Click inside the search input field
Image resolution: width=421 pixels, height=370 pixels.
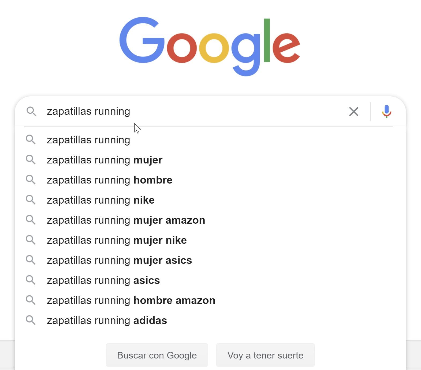point(188,112)
